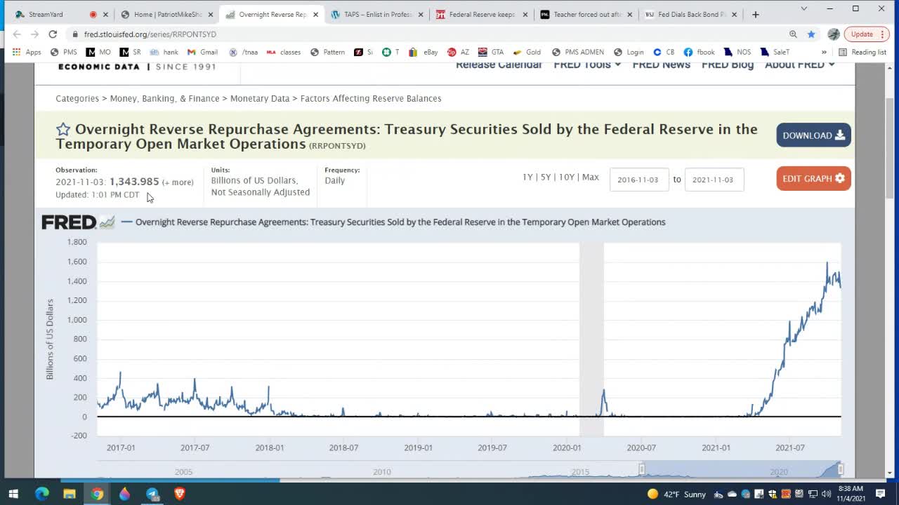
Task: Open Telegram from taskbar
Action: 152,494
